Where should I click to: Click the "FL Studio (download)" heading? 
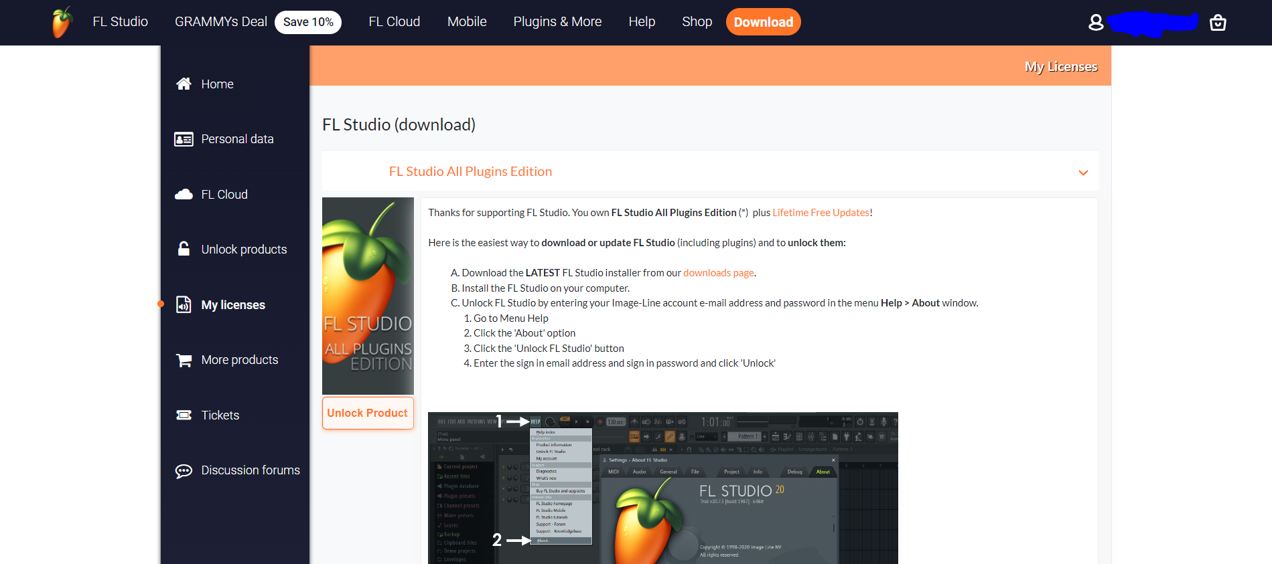point(399,124)
